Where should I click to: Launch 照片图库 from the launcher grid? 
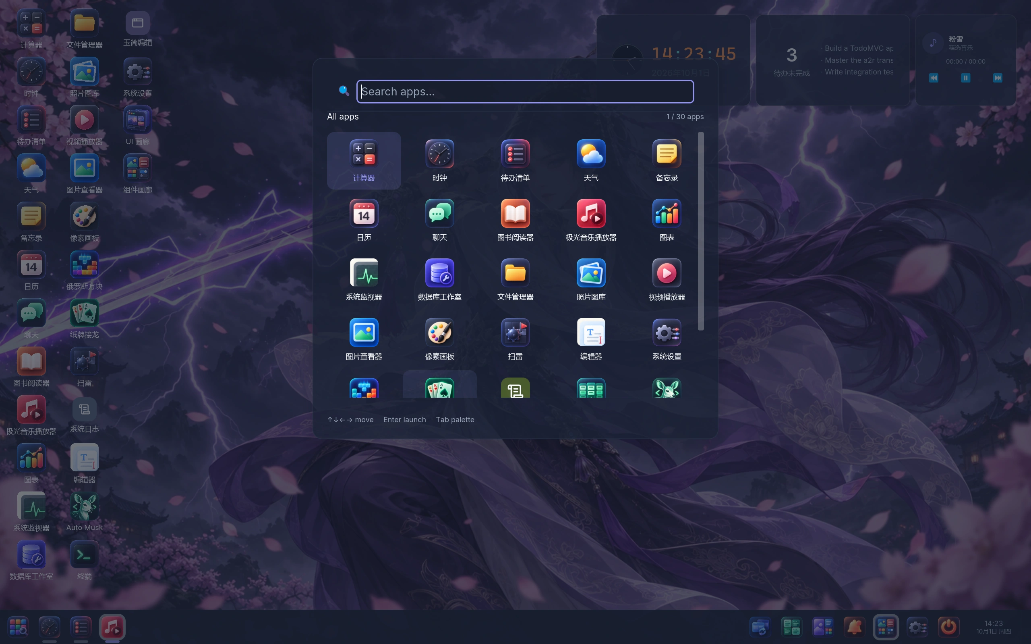(591, 280)
